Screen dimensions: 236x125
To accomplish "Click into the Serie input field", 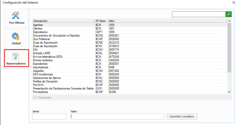I will click(49, 116).
